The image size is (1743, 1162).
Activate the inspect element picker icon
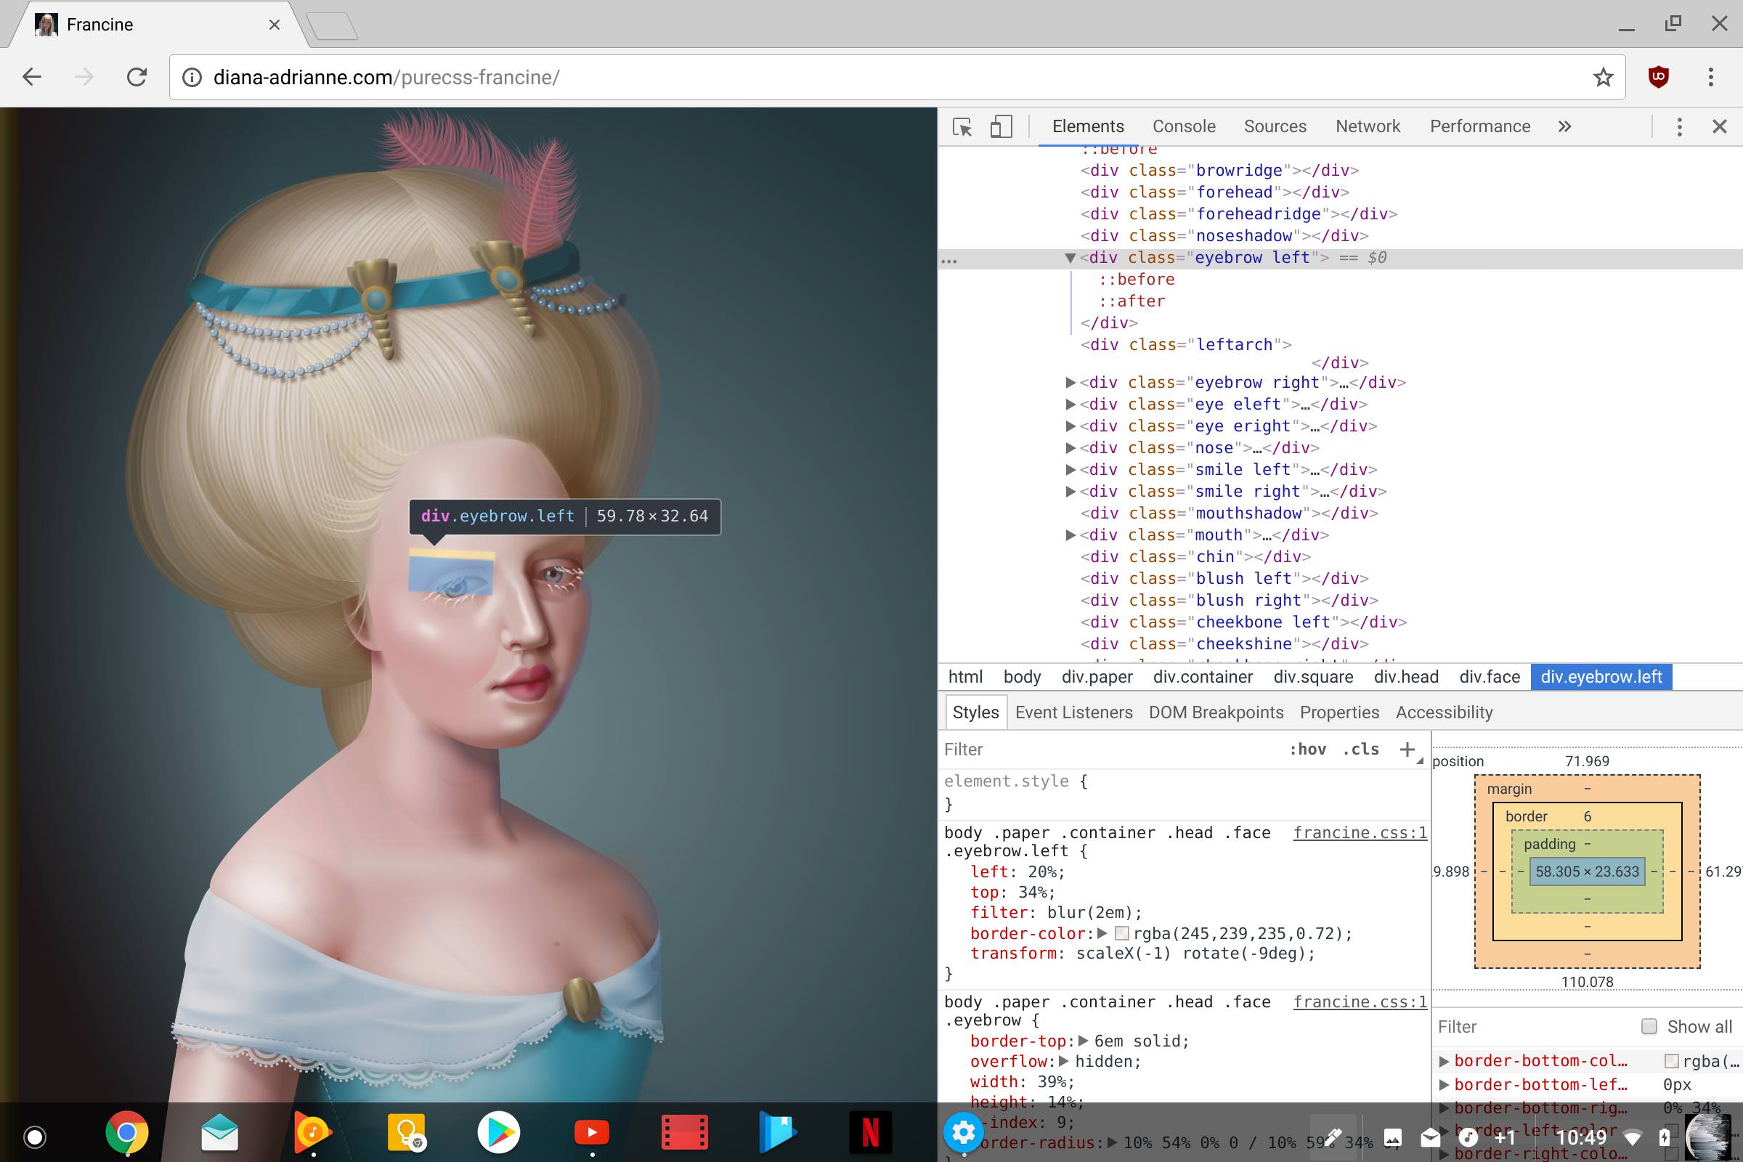(x=962, y=126)
